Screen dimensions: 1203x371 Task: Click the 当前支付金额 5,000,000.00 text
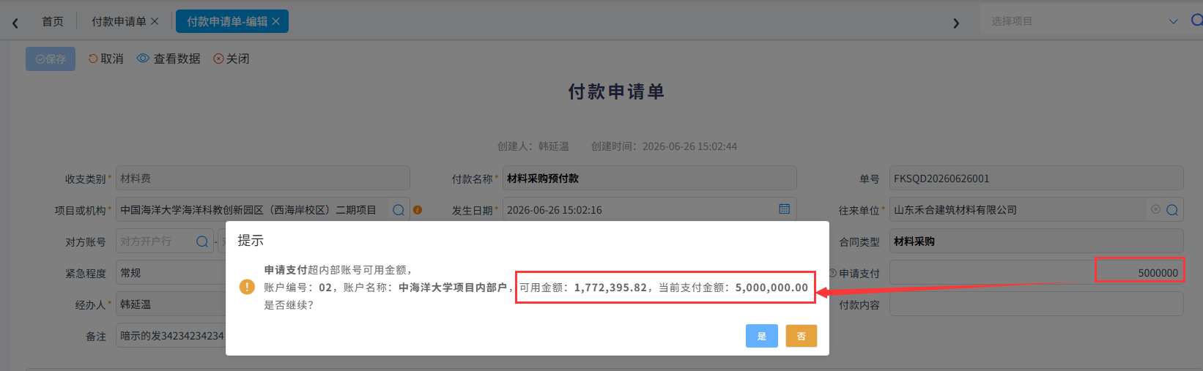733,288
